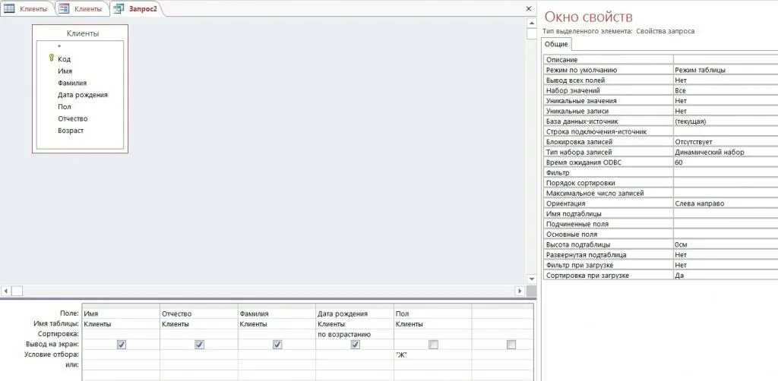This screenshot has width=778, height=381.
Task: Click the query icon on Запрос2 tab
Action: tap(118, 8)
